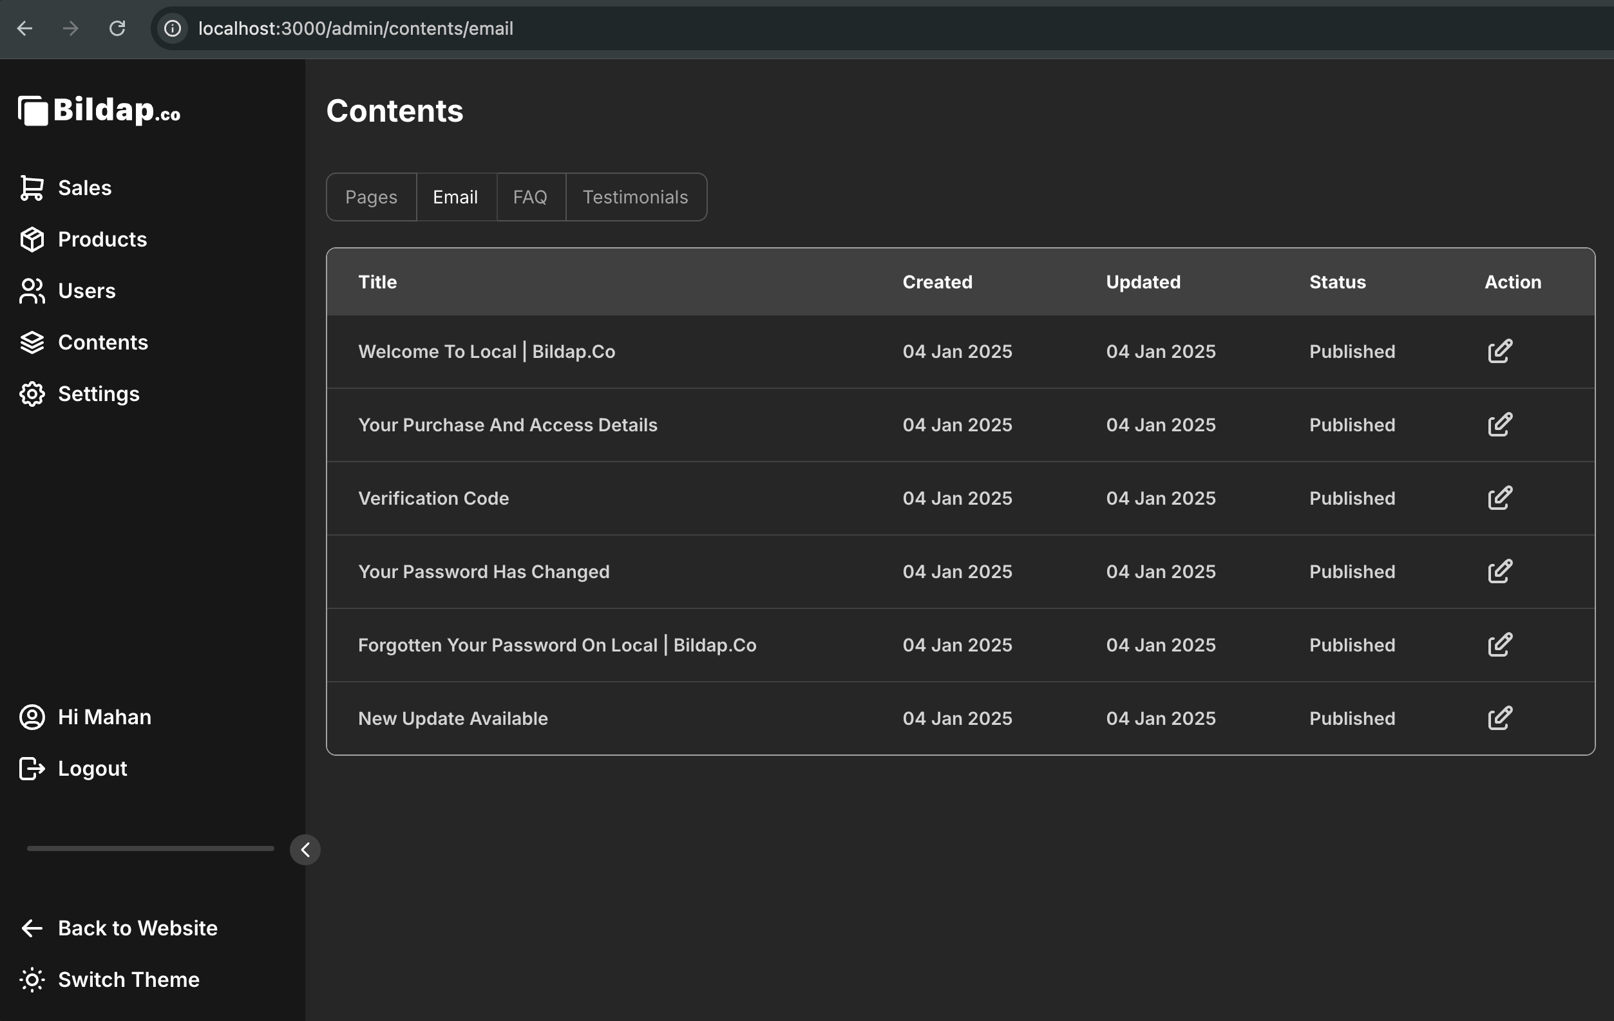Viewport: 1614px width, 1021px height.
Task: Click the Sales cart icon
Action: coord(32,187)
